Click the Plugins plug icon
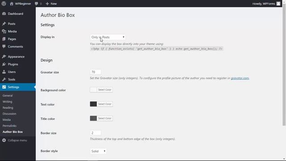The image size is (286, 161). point(4,64)
